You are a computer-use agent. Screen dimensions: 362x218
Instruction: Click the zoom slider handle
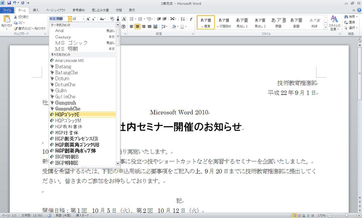point(346,215)
